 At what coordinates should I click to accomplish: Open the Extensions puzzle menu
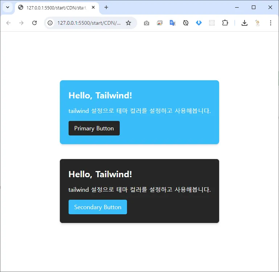[x=225, y=23]
